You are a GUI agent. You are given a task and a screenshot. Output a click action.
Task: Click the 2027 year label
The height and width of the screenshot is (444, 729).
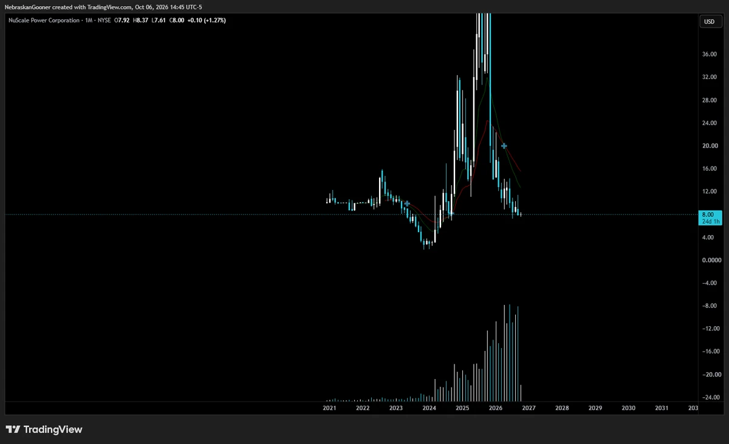coord(529,408)
